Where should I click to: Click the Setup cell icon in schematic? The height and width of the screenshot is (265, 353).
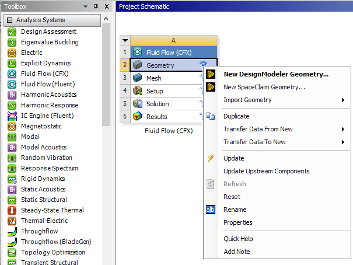pyautogui.click(x=138, y=91)
